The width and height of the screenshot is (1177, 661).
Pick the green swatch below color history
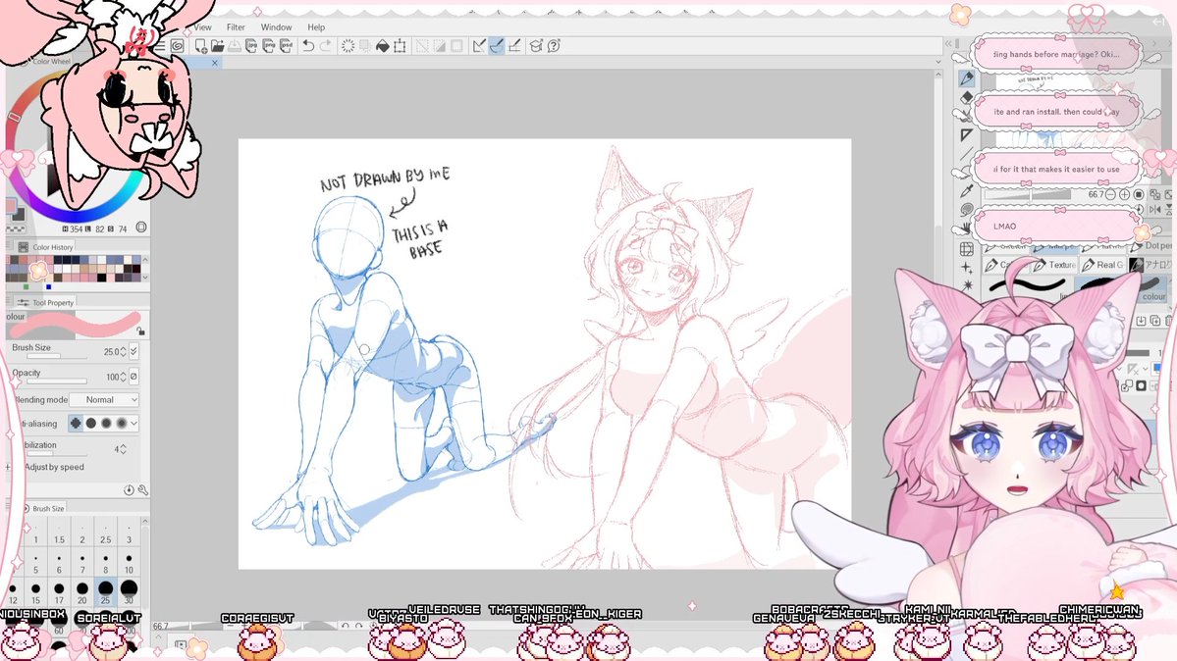[27, 286]
